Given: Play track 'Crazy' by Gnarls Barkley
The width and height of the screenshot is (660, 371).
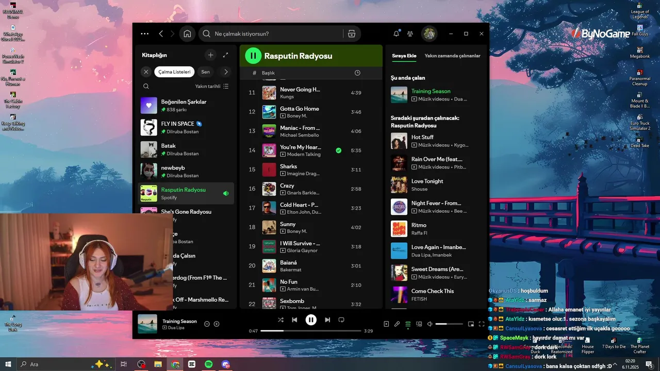Looking at the screenshot, I should point(311,189).
